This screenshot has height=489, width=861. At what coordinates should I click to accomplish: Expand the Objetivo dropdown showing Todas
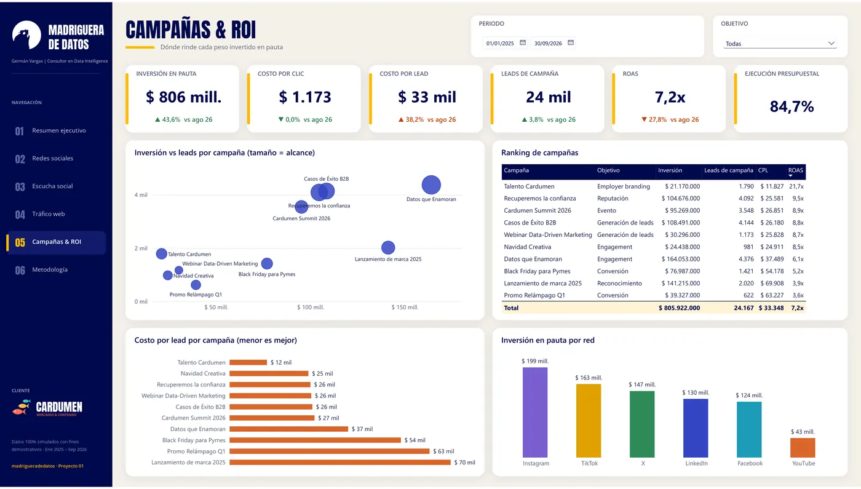pos(781,44)
